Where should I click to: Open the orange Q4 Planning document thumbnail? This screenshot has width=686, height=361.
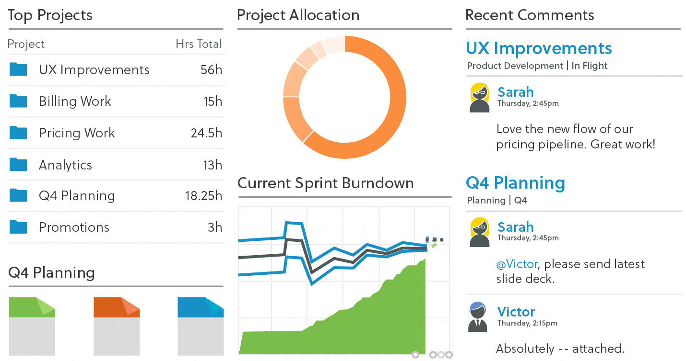tap(116, 326)
